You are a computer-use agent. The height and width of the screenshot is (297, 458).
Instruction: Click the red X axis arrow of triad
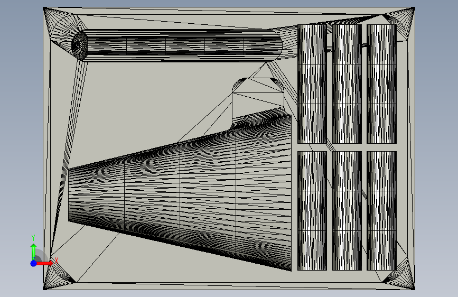(45, 263)
